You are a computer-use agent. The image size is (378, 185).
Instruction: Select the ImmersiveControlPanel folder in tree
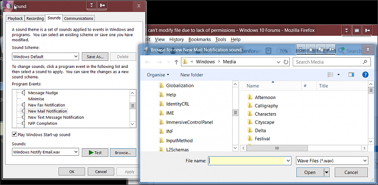pos(190,122)
